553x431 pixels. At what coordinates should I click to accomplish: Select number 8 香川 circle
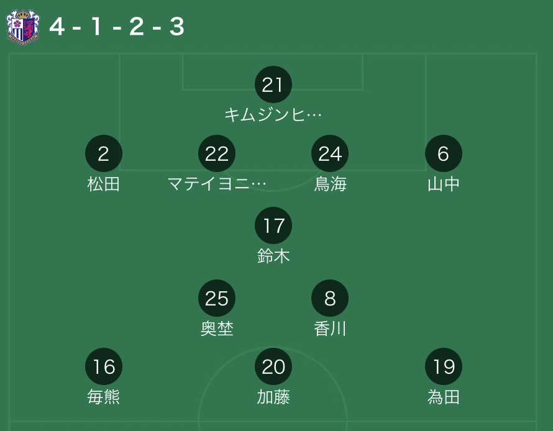(x=330, y=298)
